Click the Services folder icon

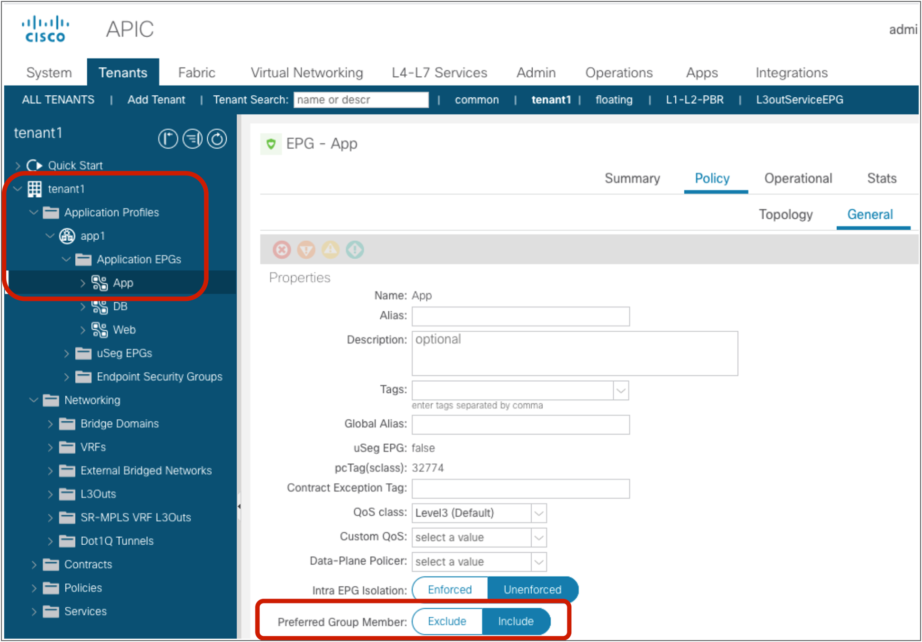coord(51,611)
